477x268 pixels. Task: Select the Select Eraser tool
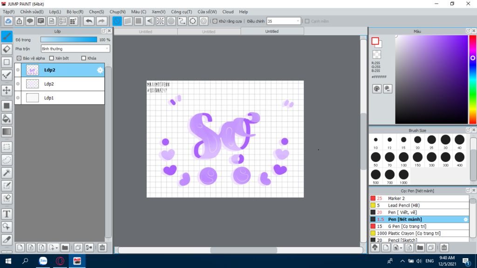pos(7,198)
